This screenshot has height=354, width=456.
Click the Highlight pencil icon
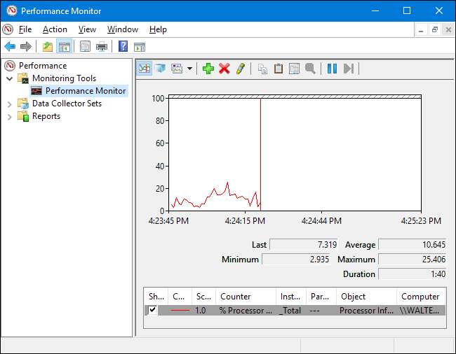tap(240, 69)
